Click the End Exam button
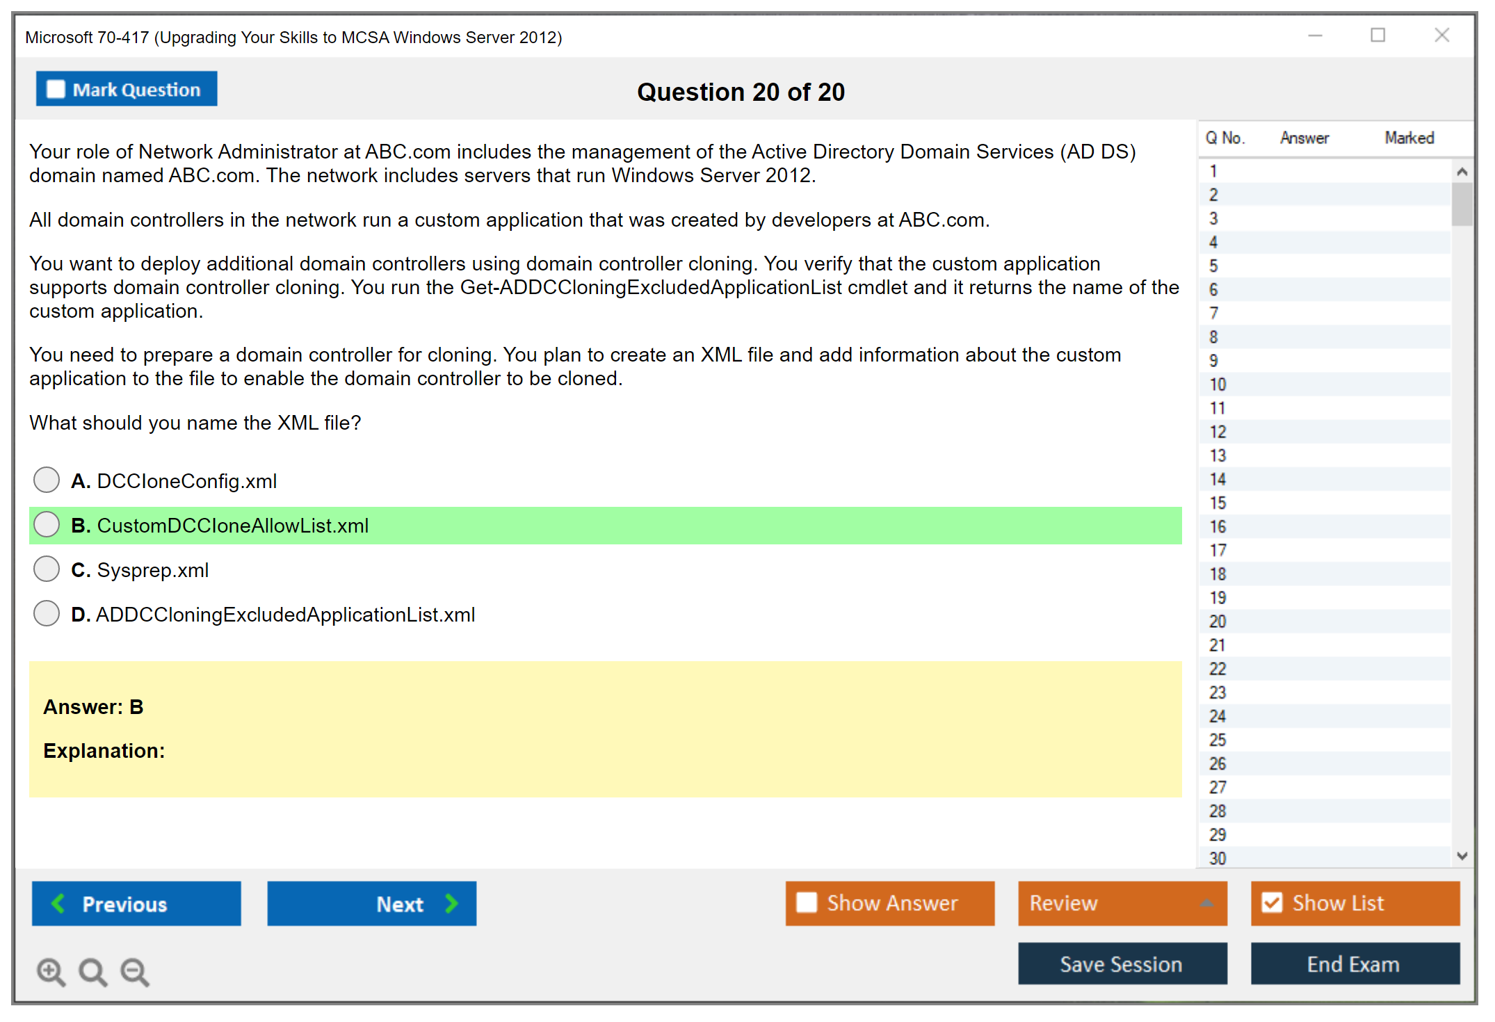This screenshot has height=1022, width=1495. tap(1354, 964)
